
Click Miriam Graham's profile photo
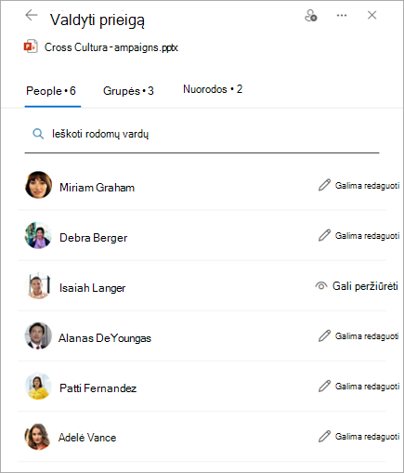38,185
